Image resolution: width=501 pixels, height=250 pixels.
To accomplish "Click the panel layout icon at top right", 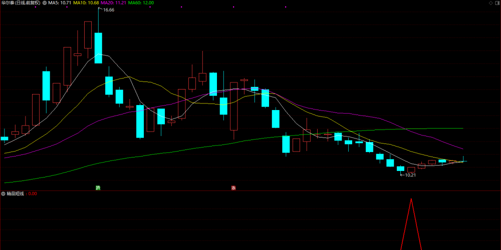I will pyautogui.click(x=497, y=3).
